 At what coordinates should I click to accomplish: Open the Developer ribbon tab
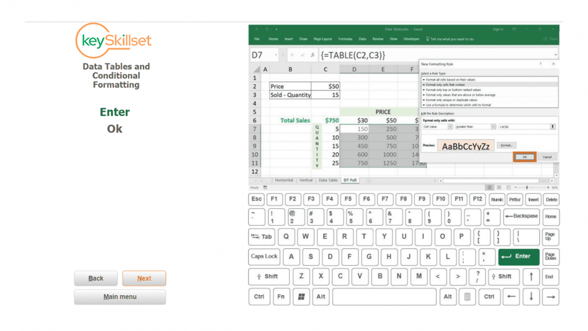coord(412,39)
